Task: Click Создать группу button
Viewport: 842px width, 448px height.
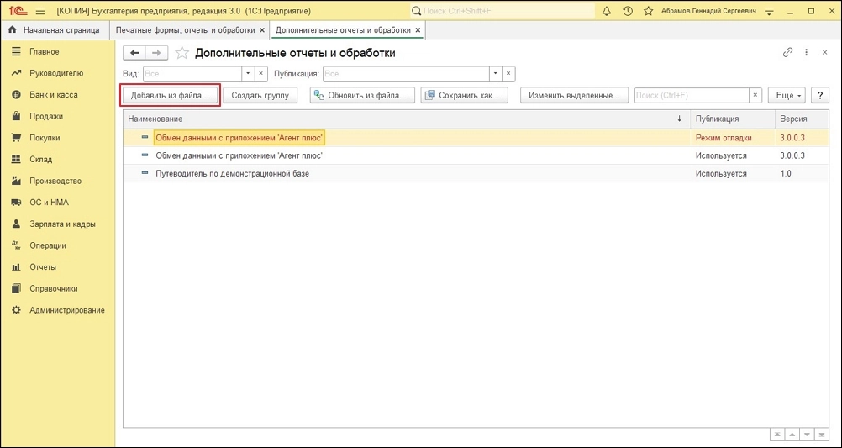Action: pyautogui.click(x=260, y=95)
